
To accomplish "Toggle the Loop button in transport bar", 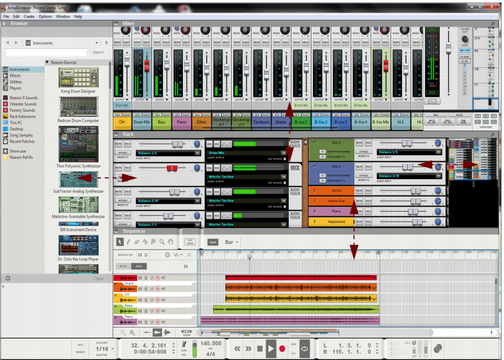I will pos(305,347).
